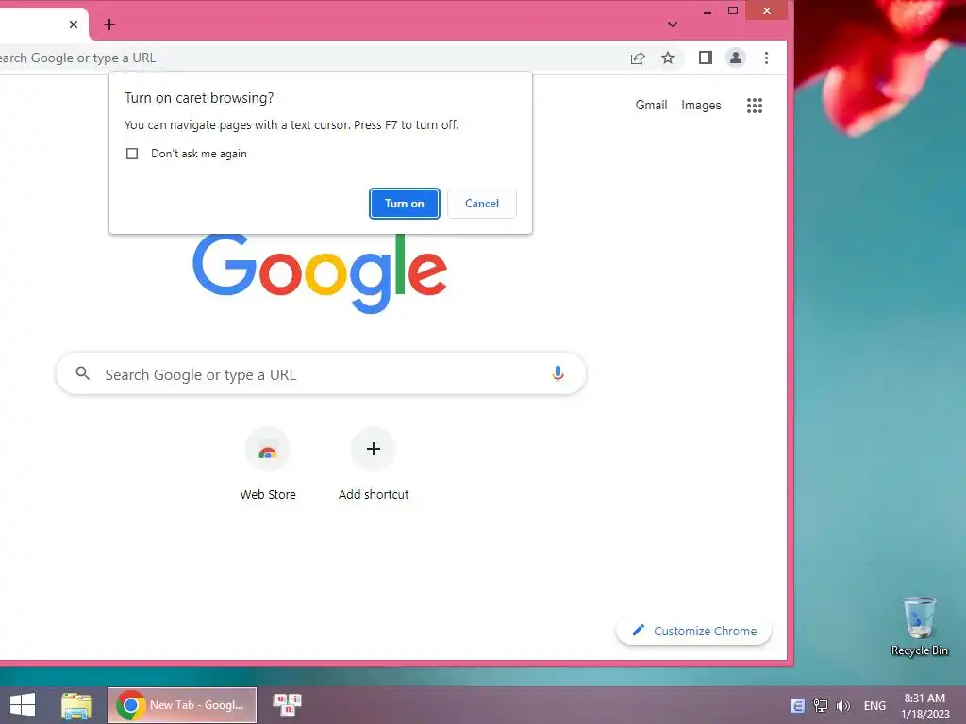
Task: Click the Google logo
Action: coord(320,274)
